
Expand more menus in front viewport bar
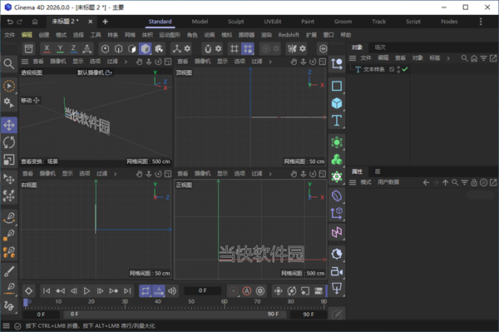[x=270, y=174]
